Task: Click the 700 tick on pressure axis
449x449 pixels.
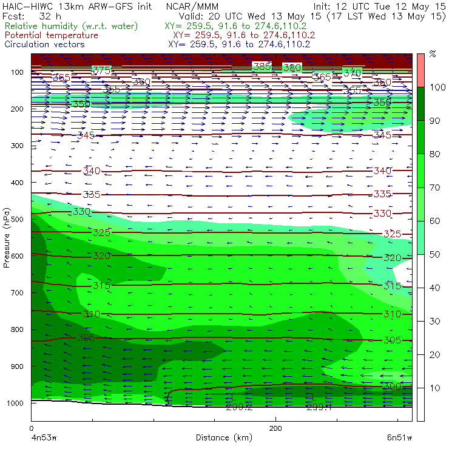Action: pyautogui.click(x=17, y=292)
